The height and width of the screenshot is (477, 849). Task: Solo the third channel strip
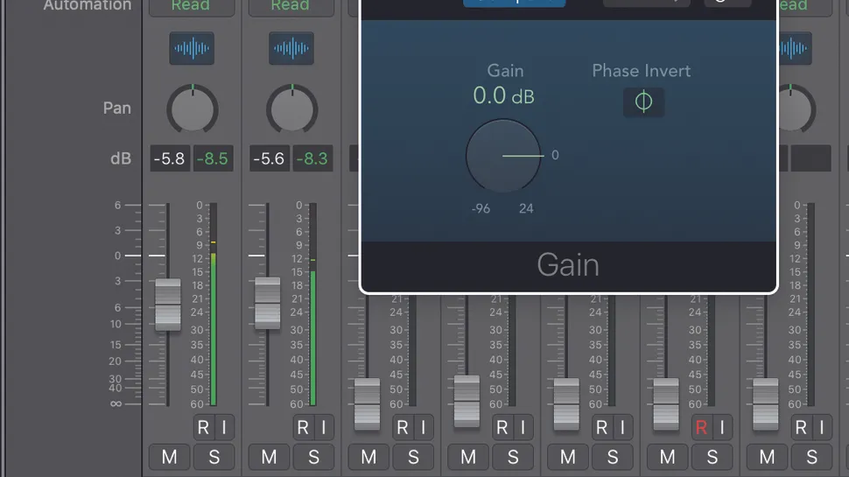[413, 457]
